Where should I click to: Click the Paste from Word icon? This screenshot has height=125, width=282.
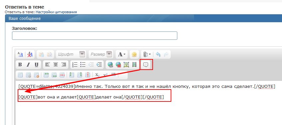[x=49, y=54]
